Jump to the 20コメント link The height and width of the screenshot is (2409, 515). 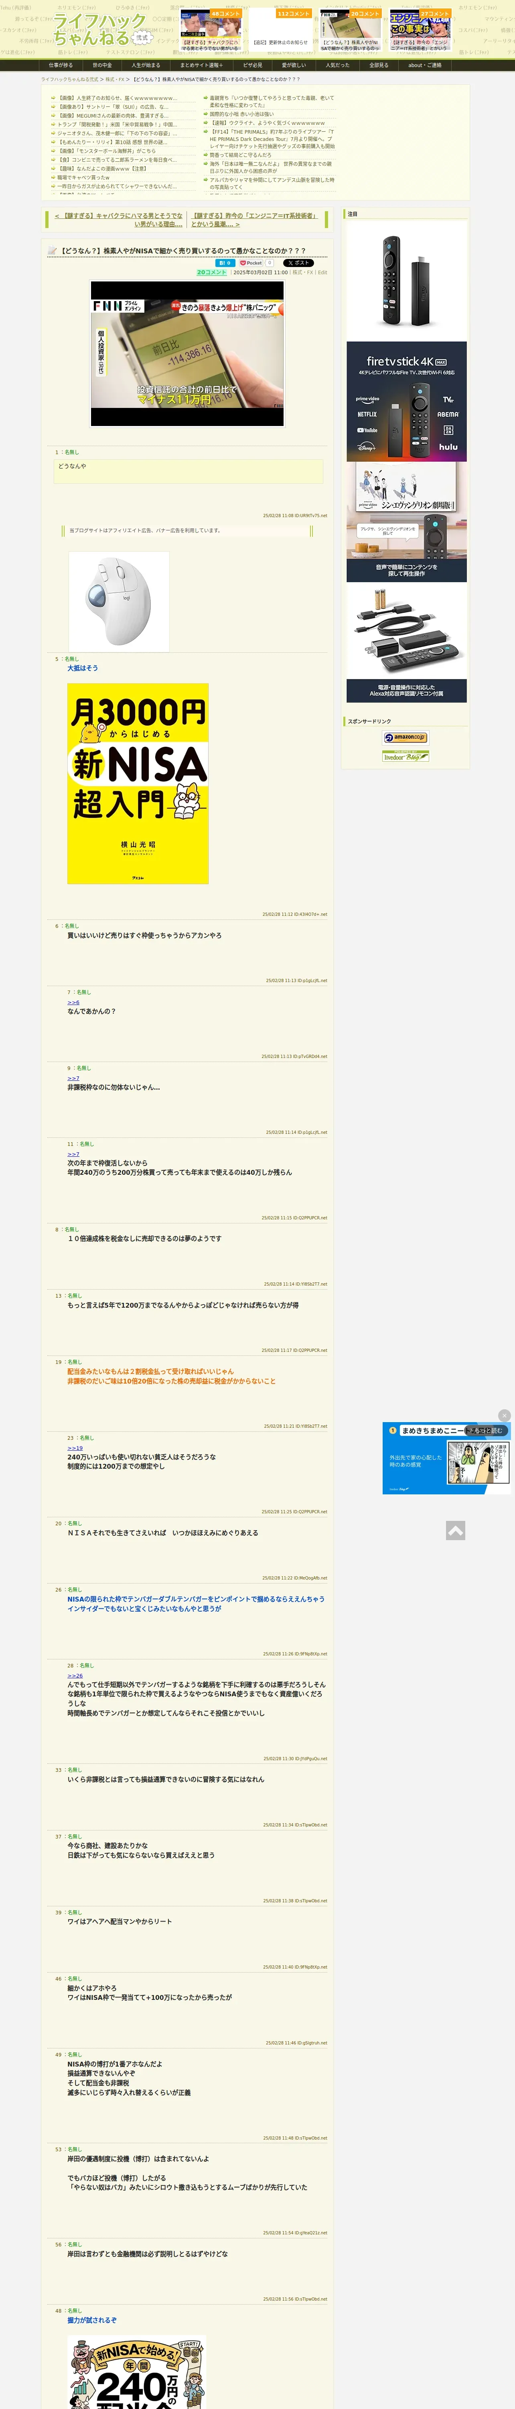(x=212, y=272)
